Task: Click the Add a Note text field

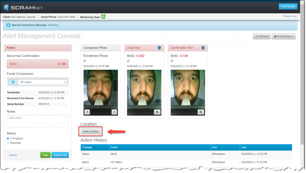Action: (x=38, y=121)
